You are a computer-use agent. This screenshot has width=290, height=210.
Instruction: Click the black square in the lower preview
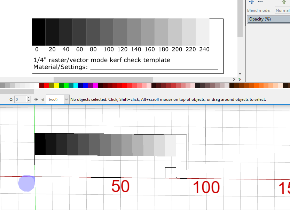click(40, 144)
